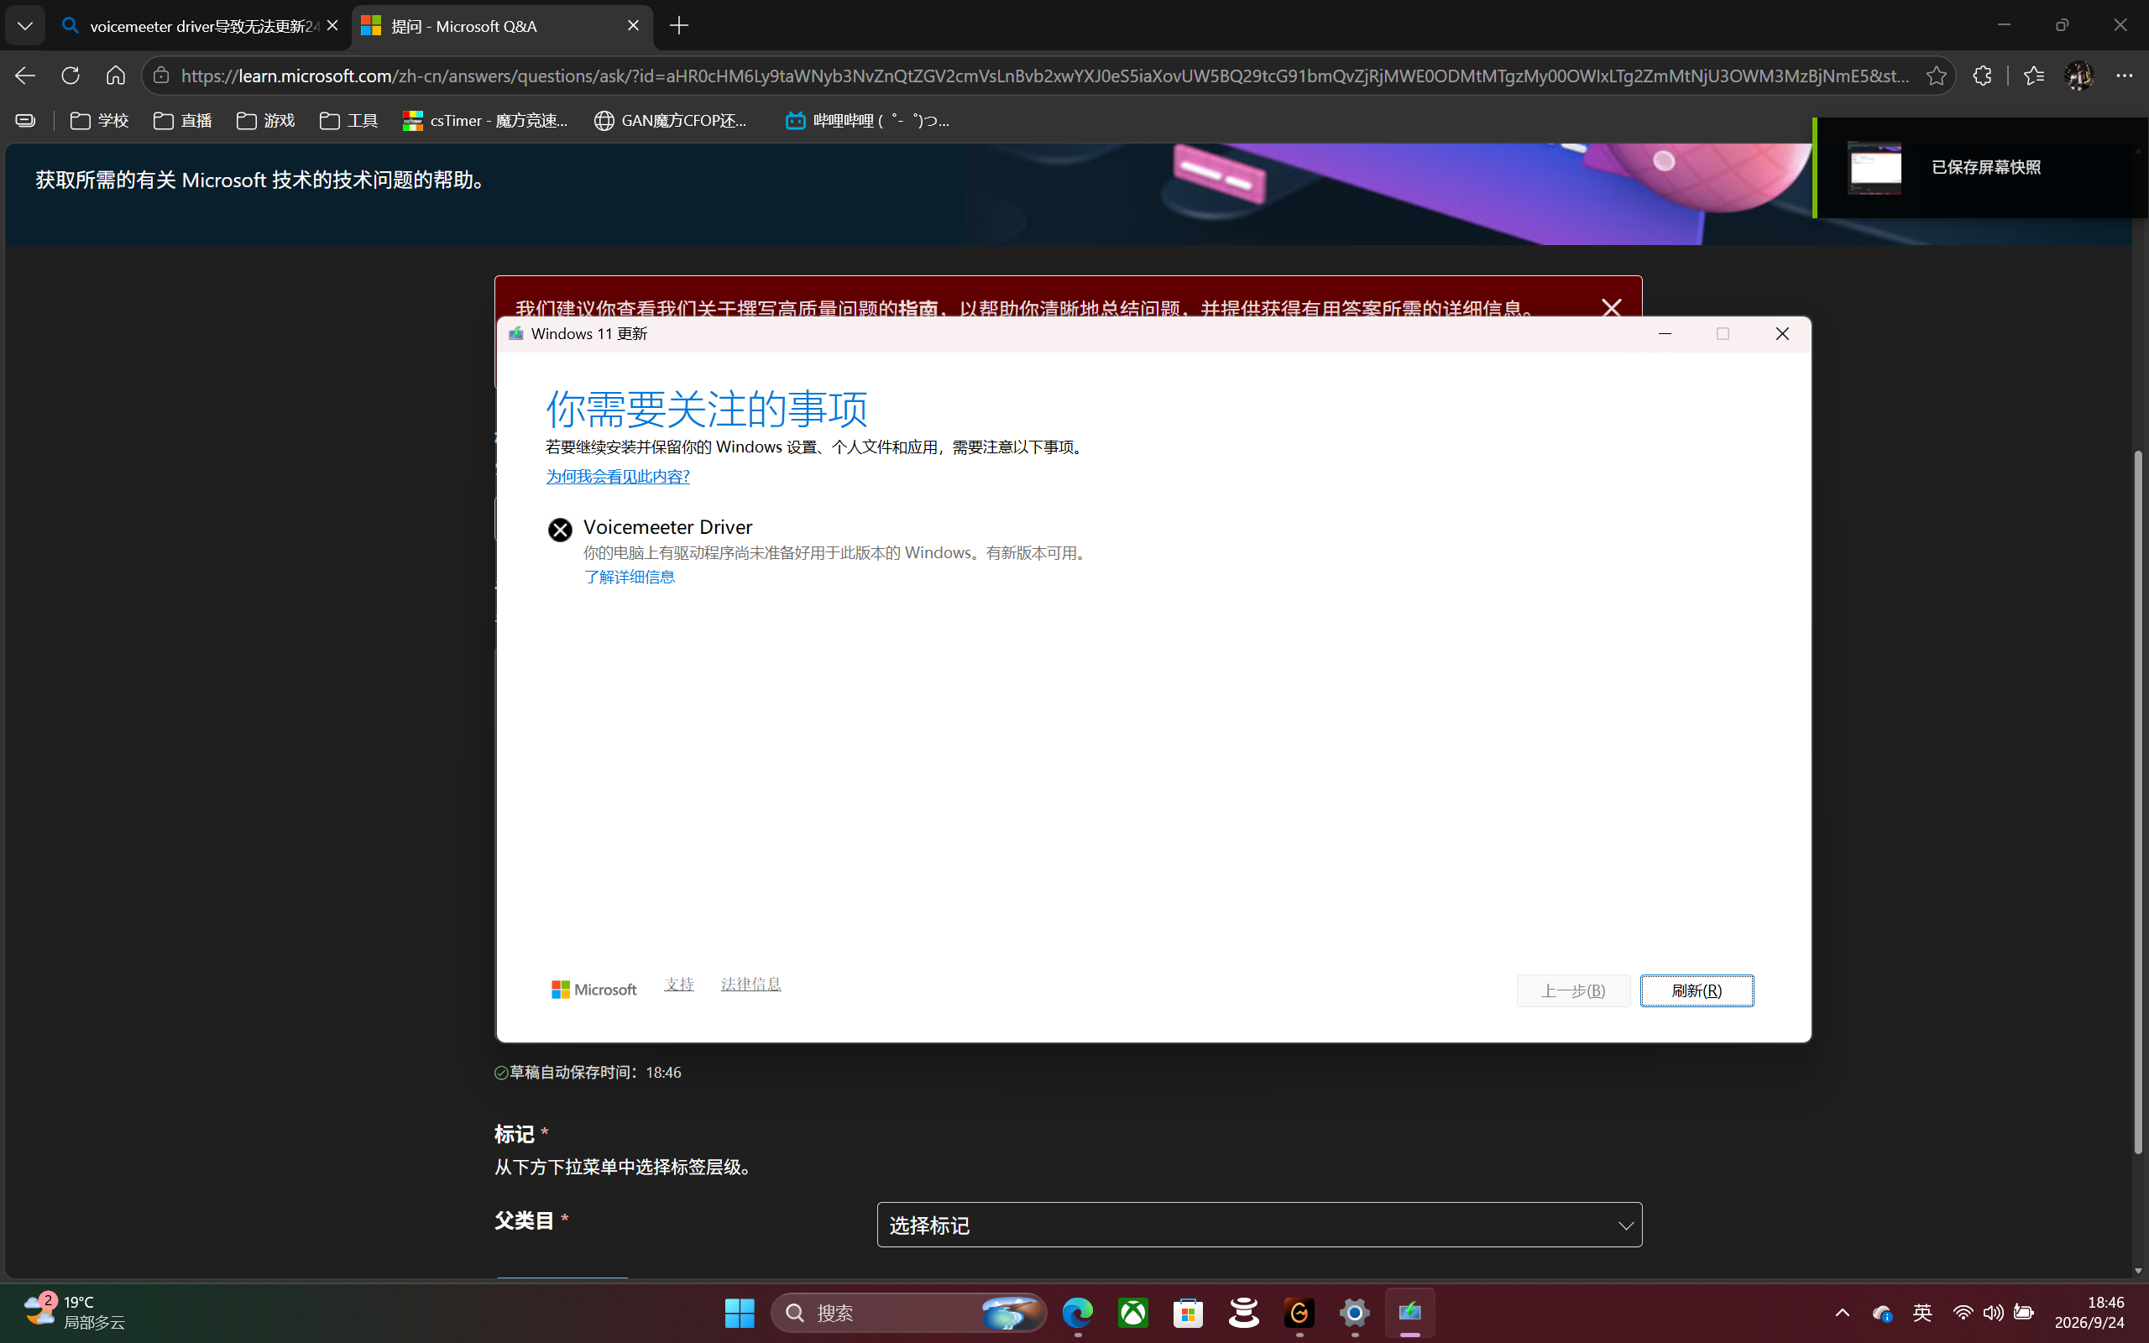Open weather widget showing 19°C

pyautogui.click(x=75, y=1313)
